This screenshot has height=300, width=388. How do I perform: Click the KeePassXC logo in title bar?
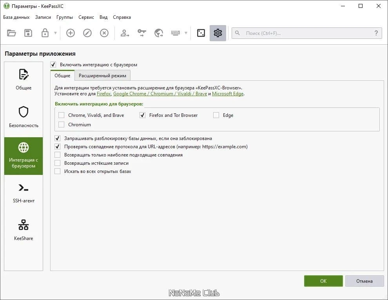[6, 6]
